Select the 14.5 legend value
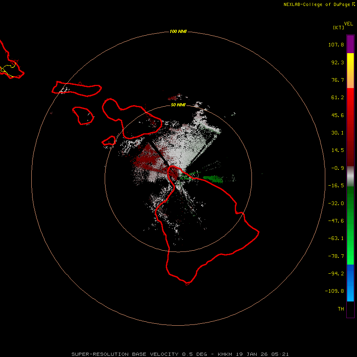Screen dimensions: 357x357 point(338,150)
